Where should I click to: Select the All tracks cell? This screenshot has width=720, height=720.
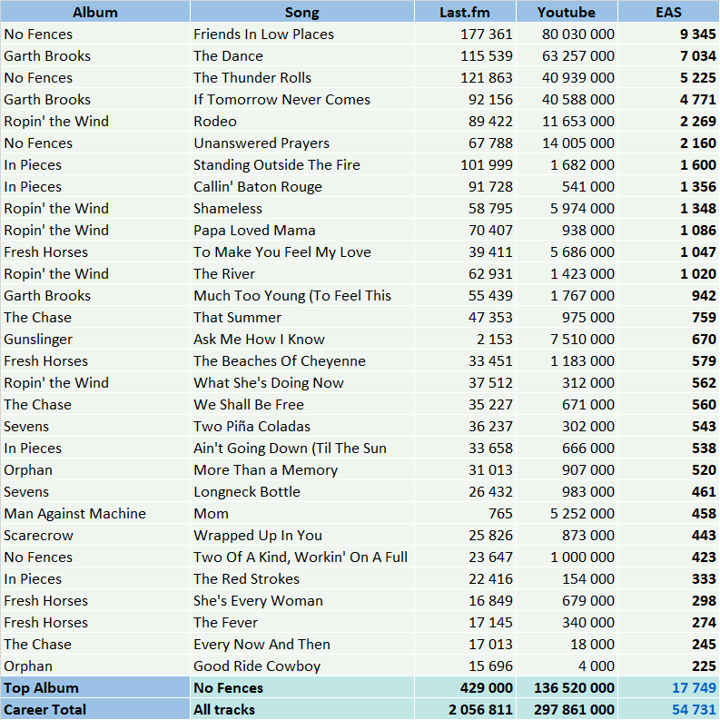(302, 709)
